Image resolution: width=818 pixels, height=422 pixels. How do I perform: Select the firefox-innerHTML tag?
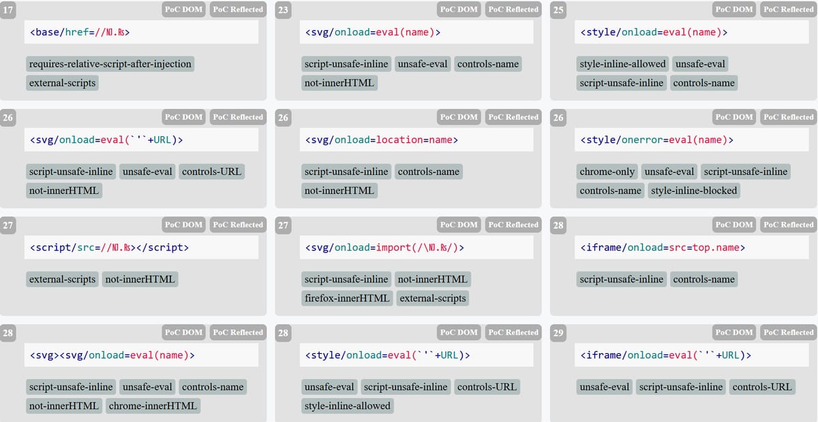click(347, 298)
